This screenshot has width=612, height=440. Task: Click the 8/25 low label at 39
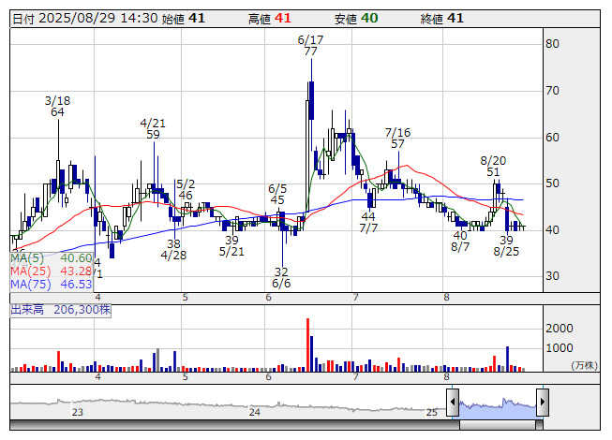pyautogui.click(x=506, y=246)
